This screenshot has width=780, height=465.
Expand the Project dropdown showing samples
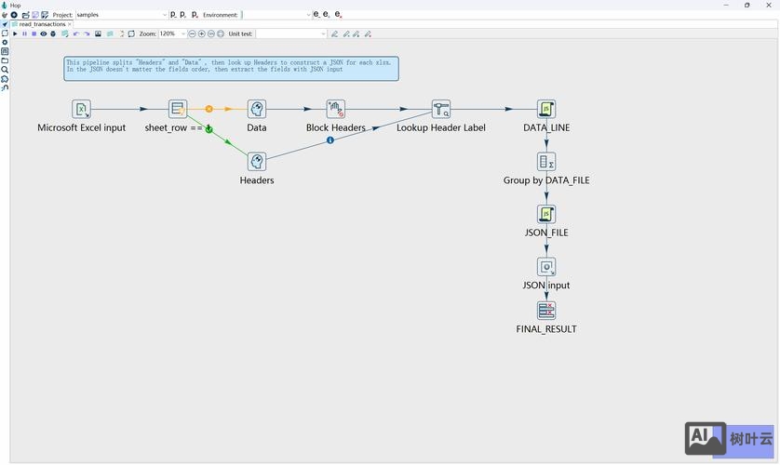point(165,15)
